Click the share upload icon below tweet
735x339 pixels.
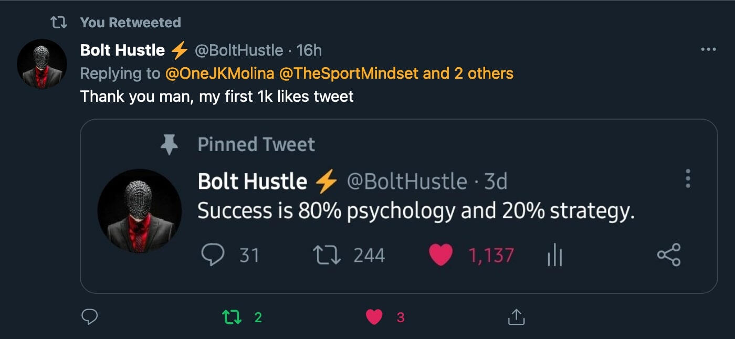[x=516, y=316]
